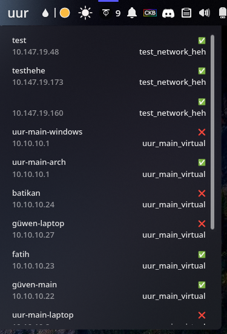This screenshot has height=334, width=227.
Task: Open Discord from the system tray
Action: click(168, 13)
